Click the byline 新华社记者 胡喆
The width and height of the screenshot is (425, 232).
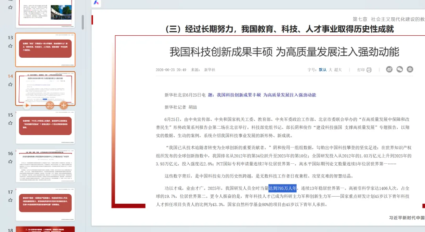point(181,107)
